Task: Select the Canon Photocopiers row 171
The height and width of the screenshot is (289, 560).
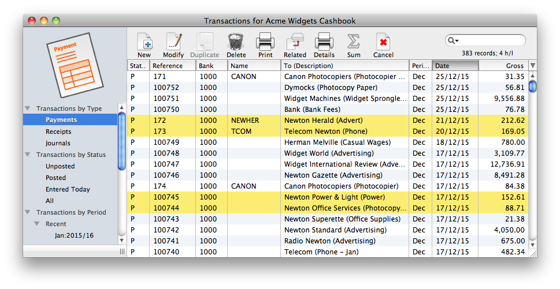Action: pos(328,77)
